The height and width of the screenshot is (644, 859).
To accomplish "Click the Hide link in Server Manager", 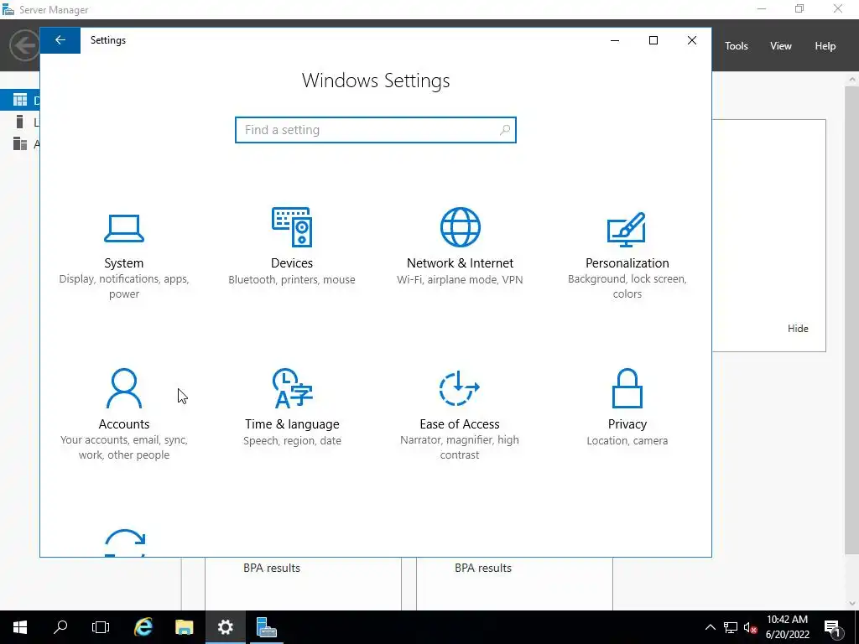I will [x=798, y=329].
